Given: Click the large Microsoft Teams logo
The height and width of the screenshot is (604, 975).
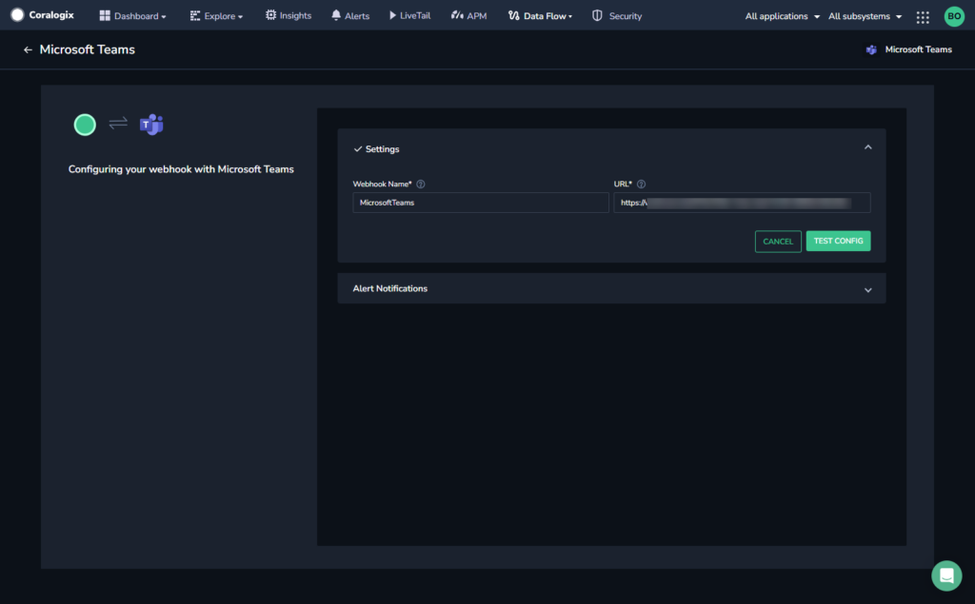Looking at the screenshot, I should point(151,125).
